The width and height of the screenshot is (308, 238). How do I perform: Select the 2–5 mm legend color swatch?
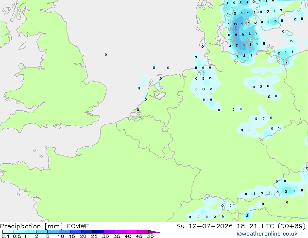tap(42, 232)
